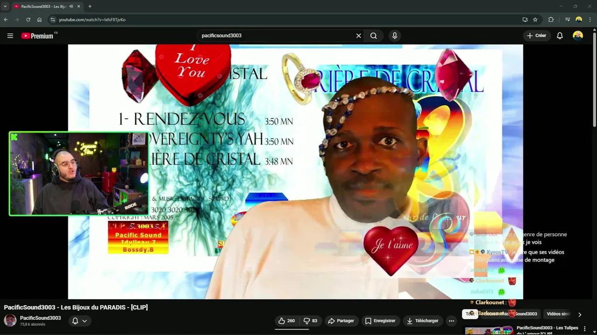597x335 pixels.
Task: Close the PacificSound3003 browser tab
Action: click(x=78, y=7)
